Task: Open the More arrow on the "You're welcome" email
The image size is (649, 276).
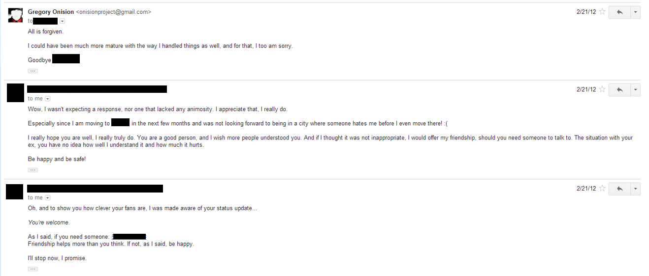Action: coord(635,189)
